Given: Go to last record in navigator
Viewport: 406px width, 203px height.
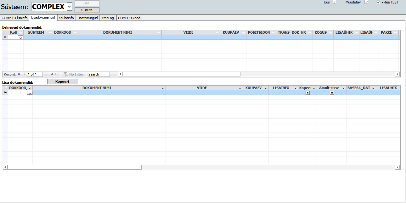Looking at the screenshot, I should tap(51, 74).
